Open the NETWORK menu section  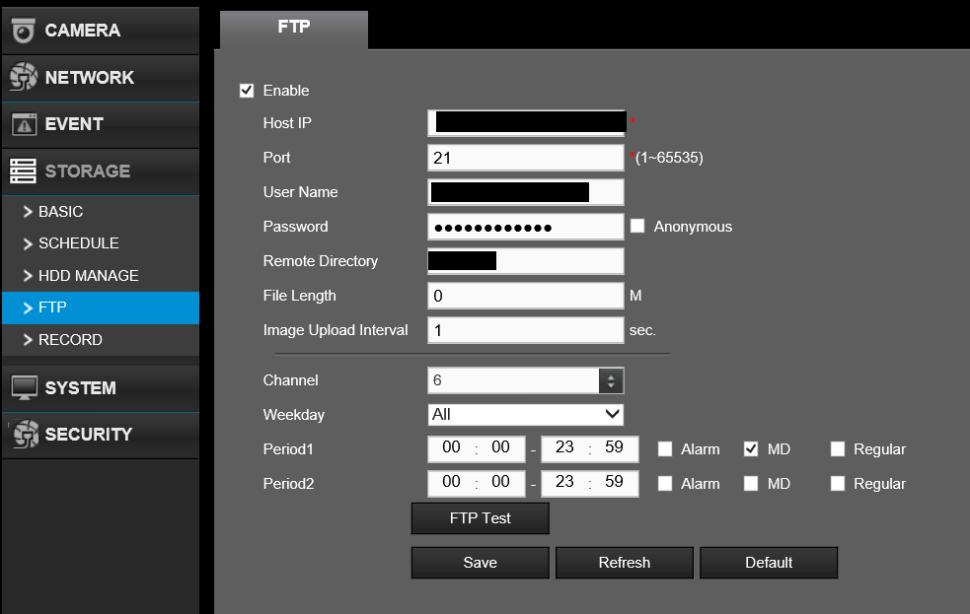pyautogui.click(x=101, y=77)
